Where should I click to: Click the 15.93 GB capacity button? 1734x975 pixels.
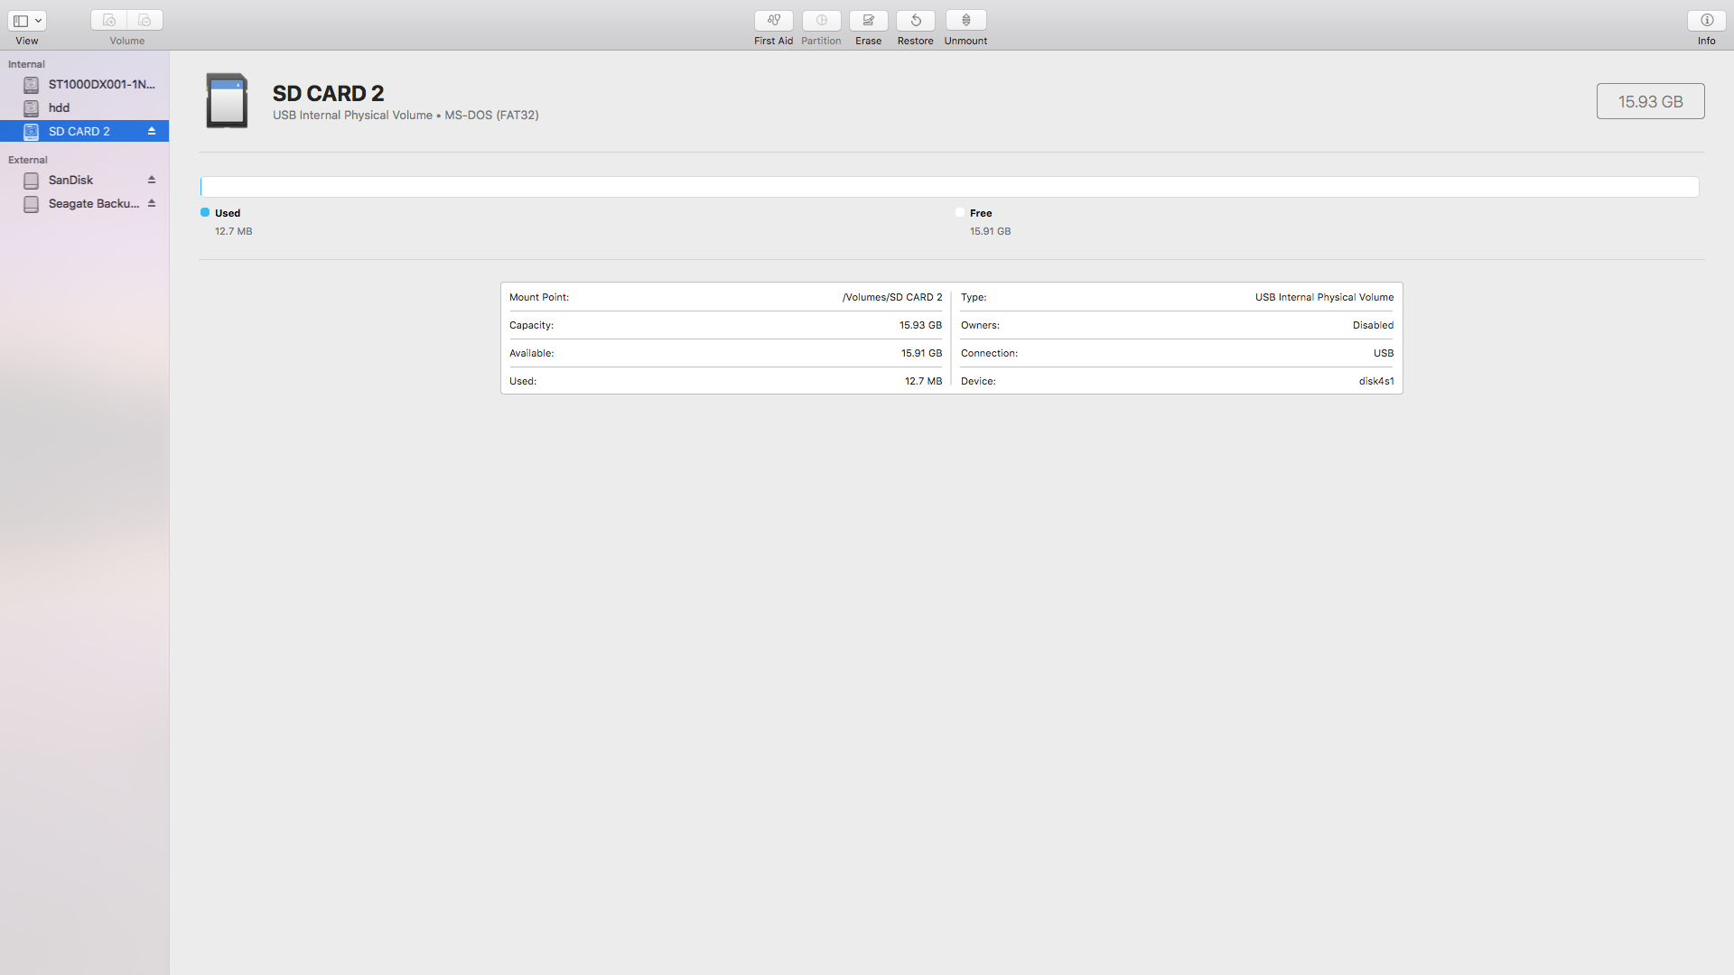1650,101
